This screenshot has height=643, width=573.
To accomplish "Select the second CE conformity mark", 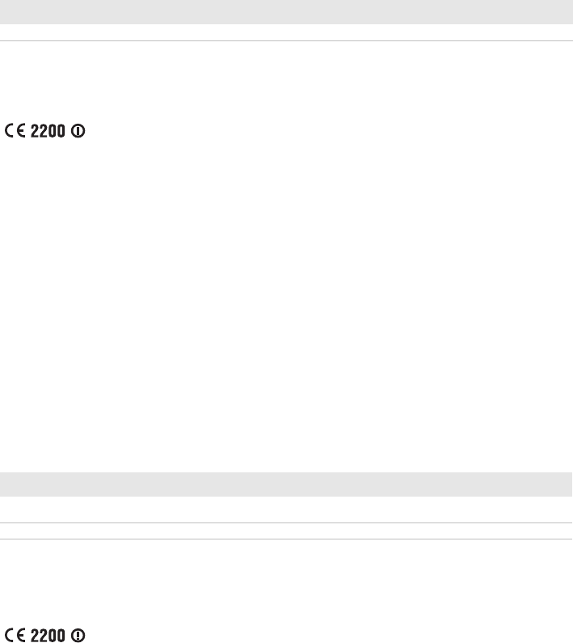I will [x=15, y=635].
